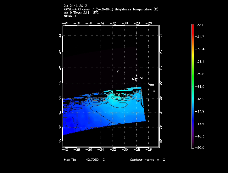This screenshot has width=228, height=173.
Task: Click the 'Contour Interval = 1C' text
Action: click(147, 160)
